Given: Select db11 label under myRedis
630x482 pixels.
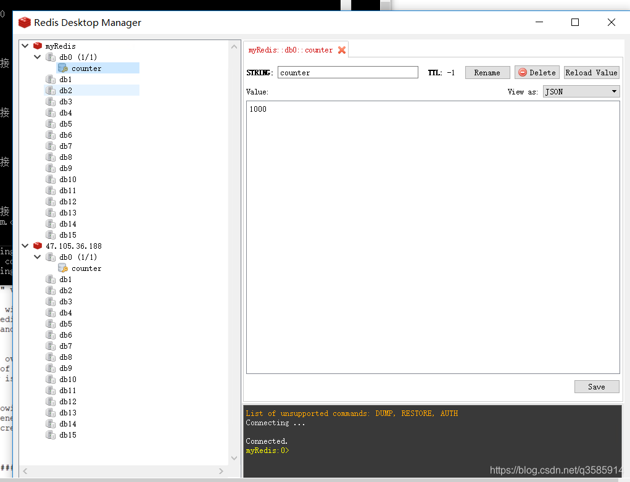Looking at the screenshot, I should [x=68, y=190].
